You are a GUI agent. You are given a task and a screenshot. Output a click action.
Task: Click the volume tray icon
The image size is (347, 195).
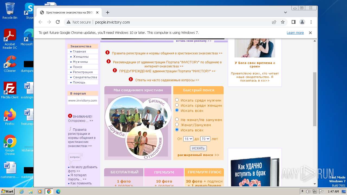[x=308, y=191]
